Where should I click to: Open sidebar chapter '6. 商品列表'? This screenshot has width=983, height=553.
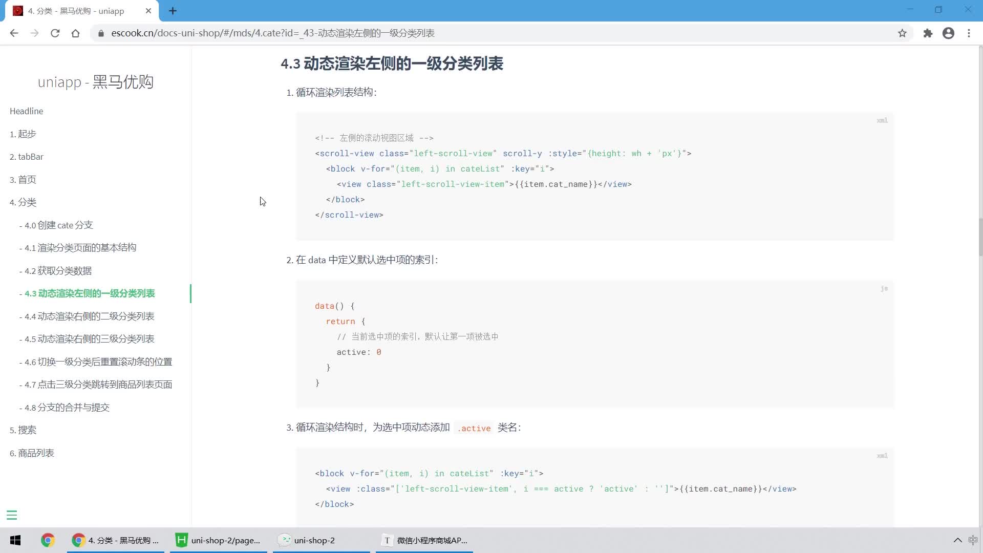[32, 453]
